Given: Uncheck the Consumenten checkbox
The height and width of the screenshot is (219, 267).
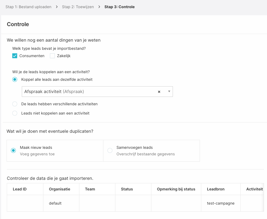Looking at the screenshot, I should (15, 56).
